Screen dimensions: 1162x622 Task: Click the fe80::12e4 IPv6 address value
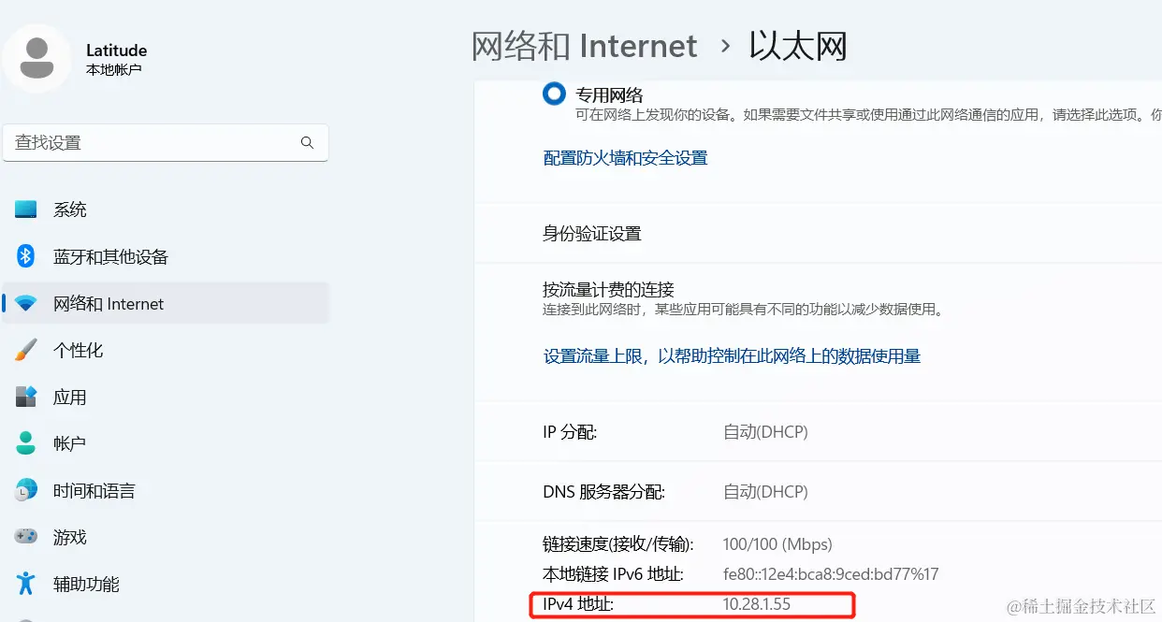click(x=831, y=574)
